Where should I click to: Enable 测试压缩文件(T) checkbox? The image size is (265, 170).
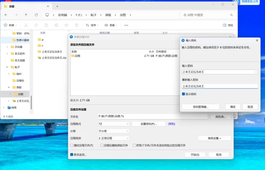pyautogui.click(x=72, y=145)
